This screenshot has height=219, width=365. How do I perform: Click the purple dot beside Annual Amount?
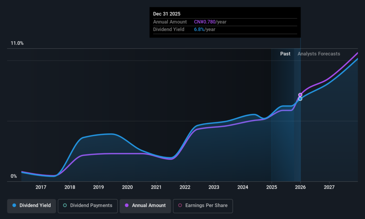coord(127,205)
